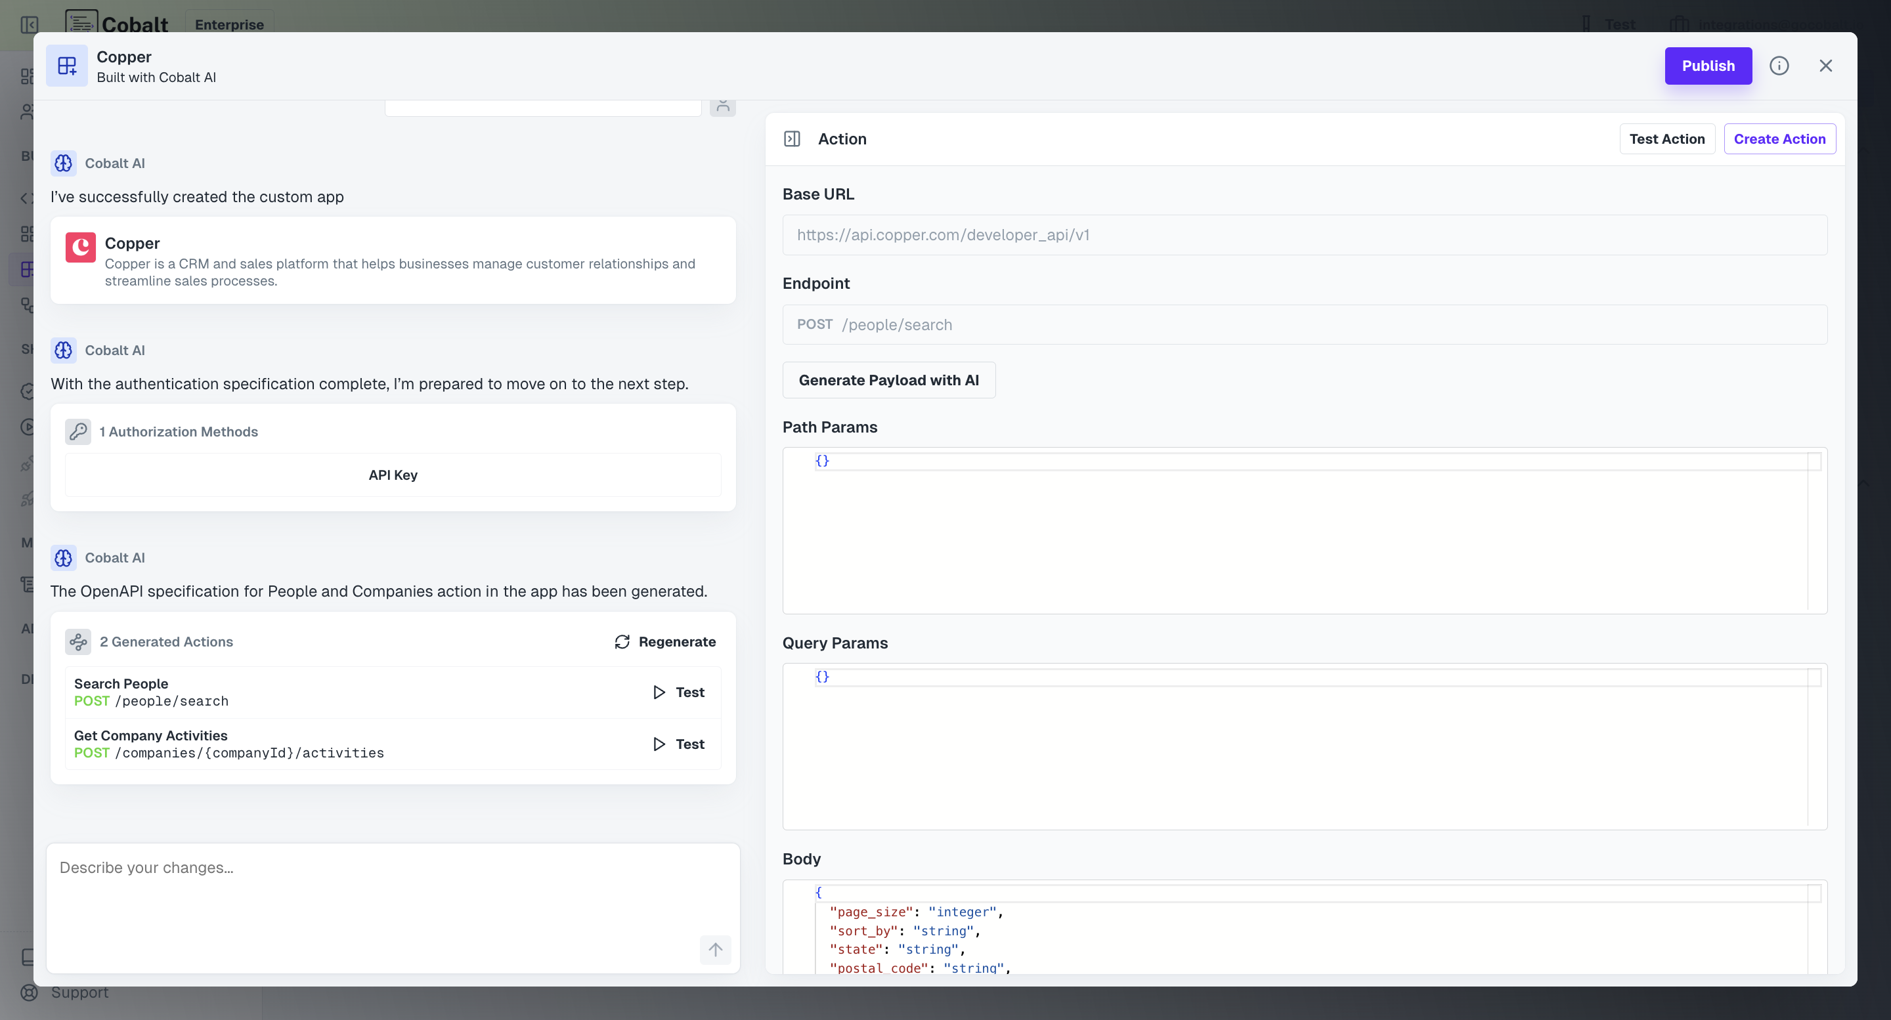Click the key icon beside Authorization Methods
The width and height of the screenshot is (1891, 1020).
(x=79, y=431)
